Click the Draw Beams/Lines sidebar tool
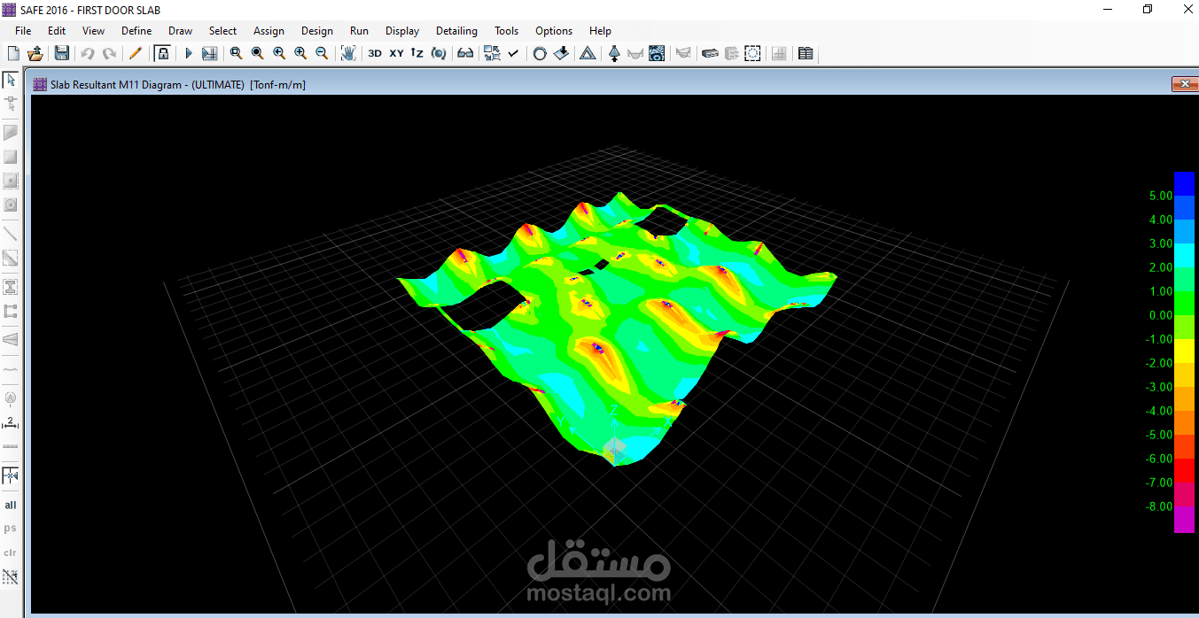Viewport: 1199px width, 618px height. 11,234
